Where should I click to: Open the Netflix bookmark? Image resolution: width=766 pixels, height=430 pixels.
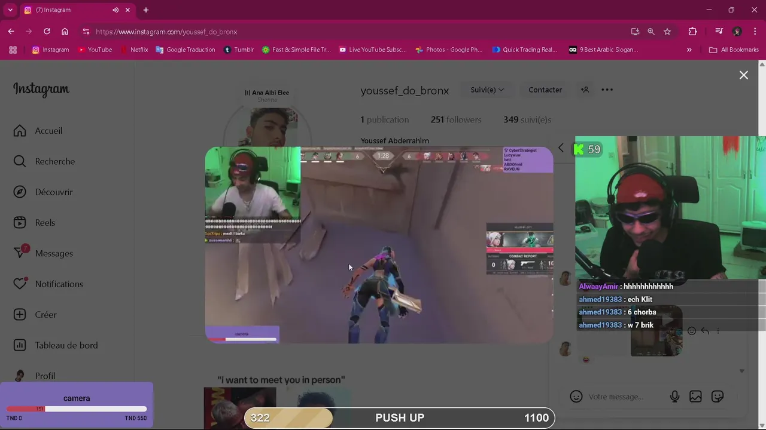(x=134, y=50)
